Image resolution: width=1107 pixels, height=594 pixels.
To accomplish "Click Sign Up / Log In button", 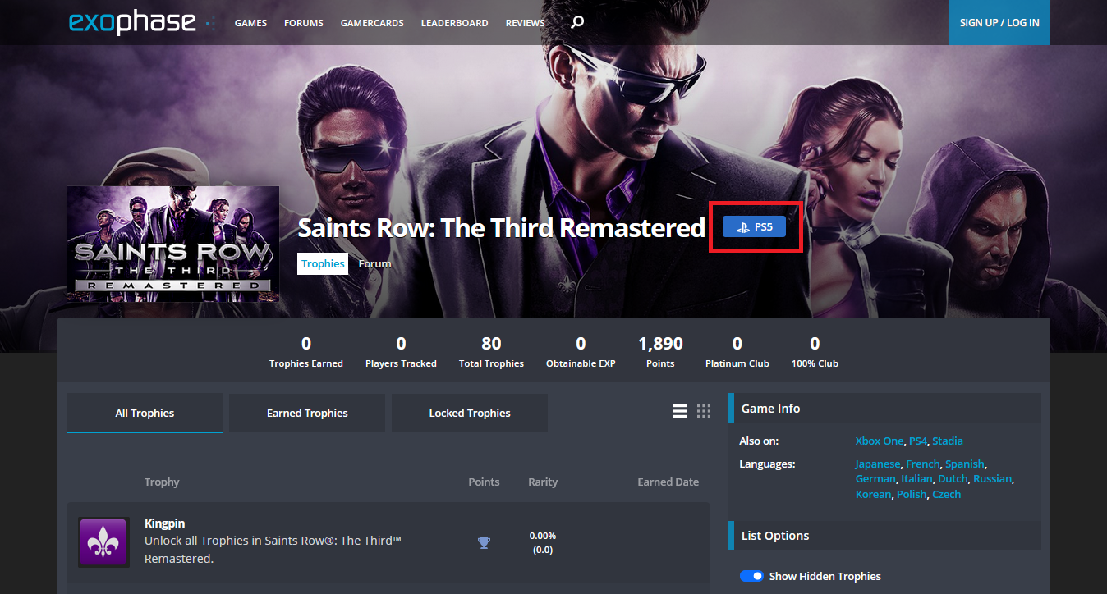I will 999,22.
